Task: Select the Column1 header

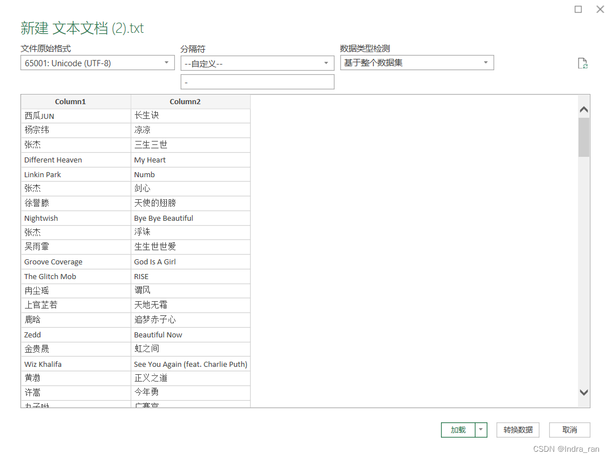Action: click(76, 101)
